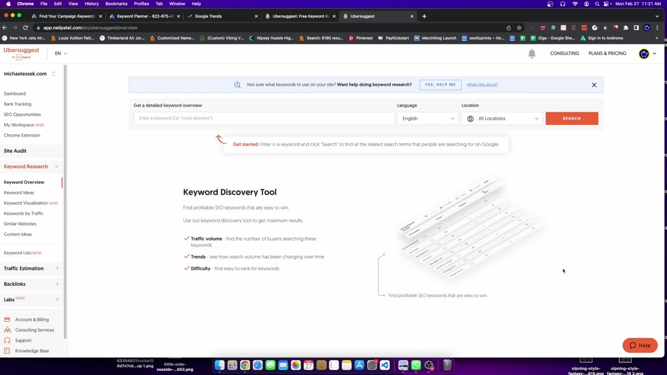Open the Chrome three-dot menu

(657, 28)
